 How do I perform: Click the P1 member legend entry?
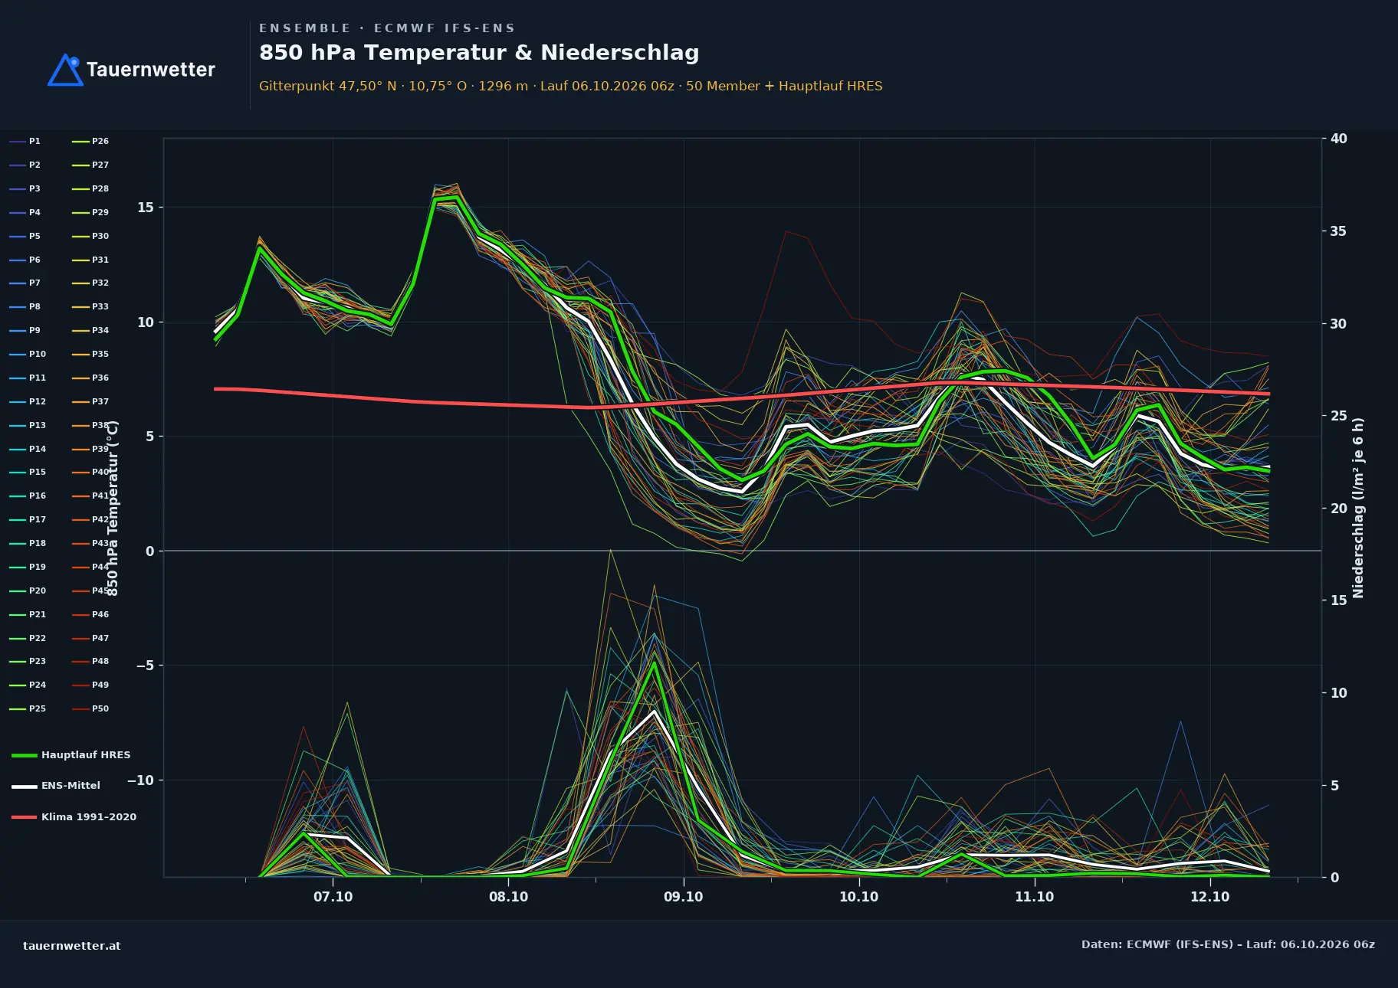tap(25, 142)
